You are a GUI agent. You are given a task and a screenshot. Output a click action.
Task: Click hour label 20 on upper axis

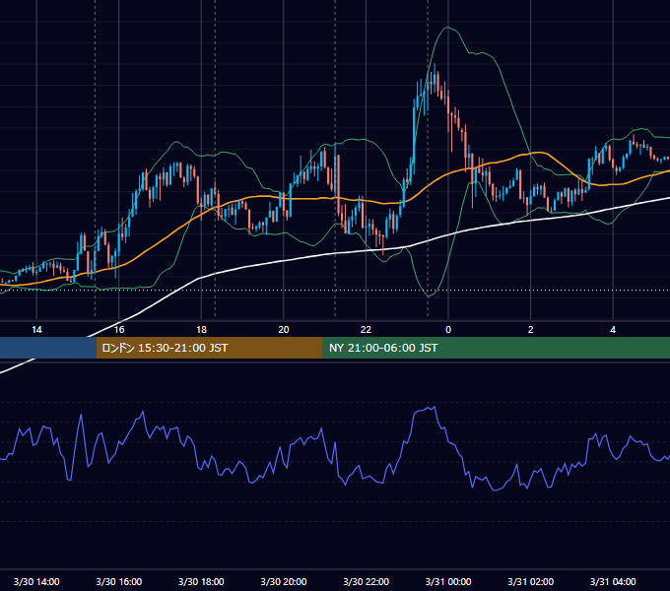(x=284, y=330)
